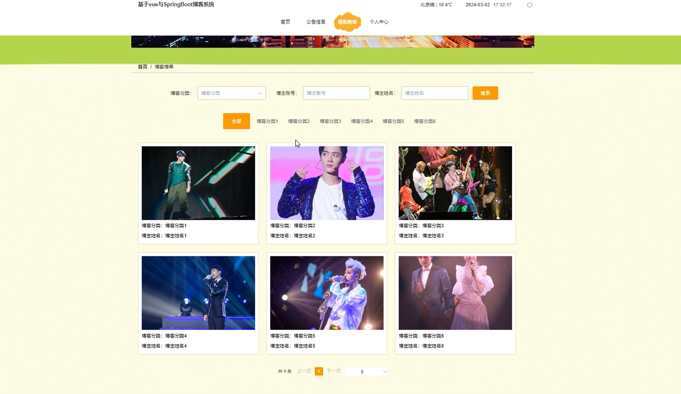Open the 博主姓名1 blog thumbnail
This screenshot has width=681, height=394.
(x=198, y=183)
